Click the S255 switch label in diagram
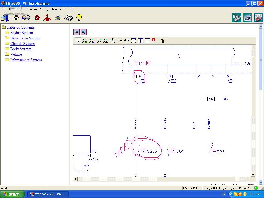This screenshot has height=198, width=264. coord(152,151)
